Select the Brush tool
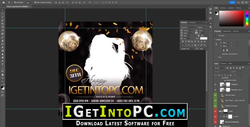Viewport: 250px width, 127px height. (x=2, y=37)
